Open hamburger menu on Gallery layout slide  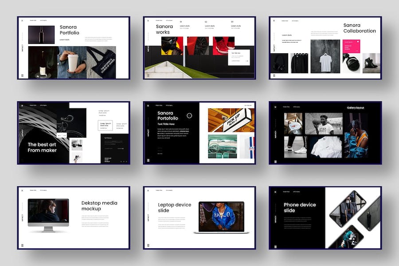(x=275, y=161)
